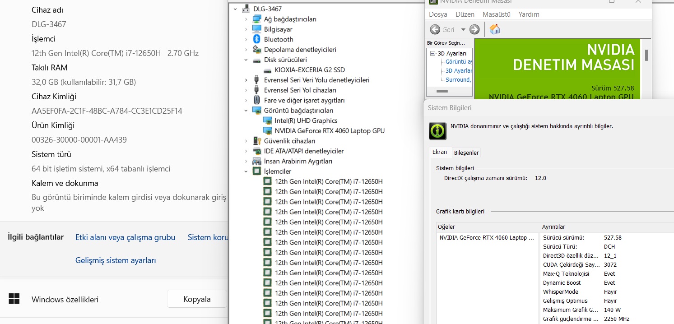The image size is (674, 324).
Task: Click the Bilgisayar monitor icon
Action: 257,29
